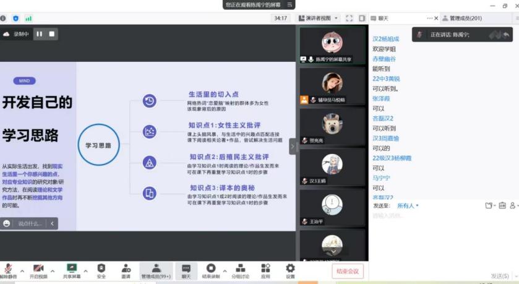Viewport: 519px width, 284px height.
Task: Turn on camera with 开启视频
Action: 38,271
